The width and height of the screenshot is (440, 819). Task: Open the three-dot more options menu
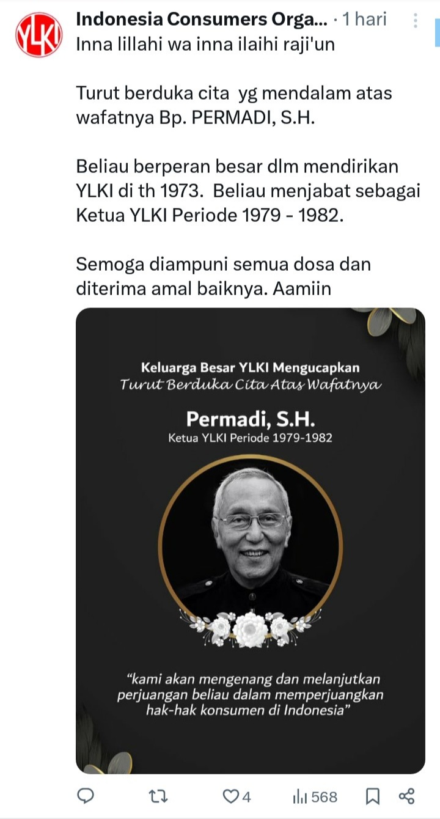415,20
